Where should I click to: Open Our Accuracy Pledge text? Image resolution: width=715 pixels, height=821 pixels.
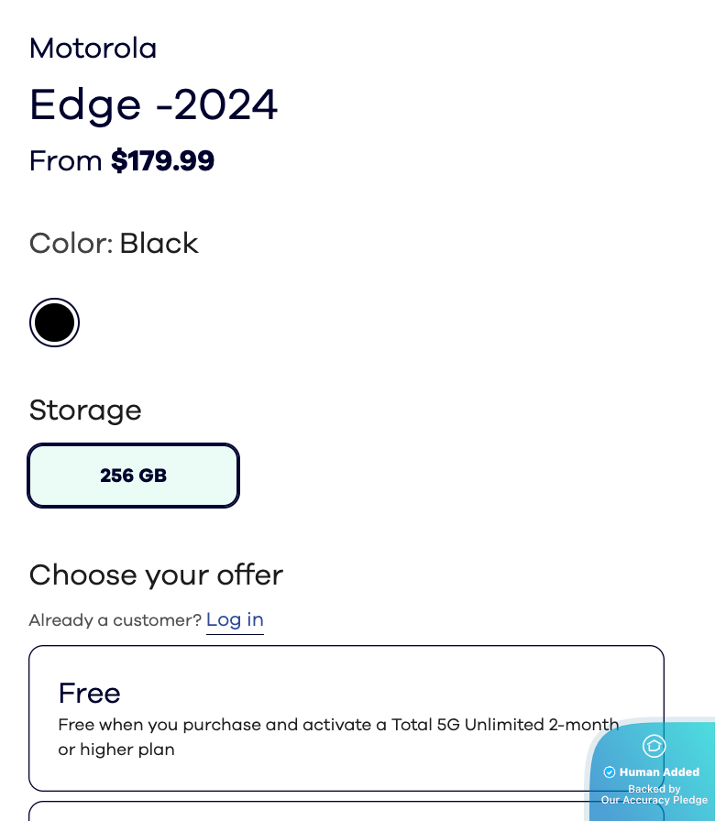[654, 800]
